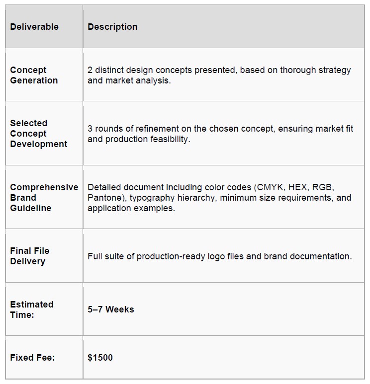Click the phrase 'typography hierarchy'
The height and width of the screenshot is (384, 370).
point(169,198)
